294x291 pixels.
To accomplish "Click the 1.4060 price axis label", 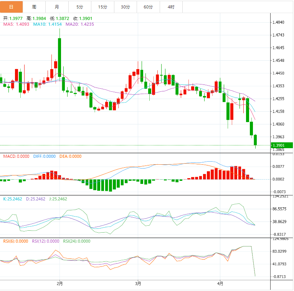I will coord(278,124).
